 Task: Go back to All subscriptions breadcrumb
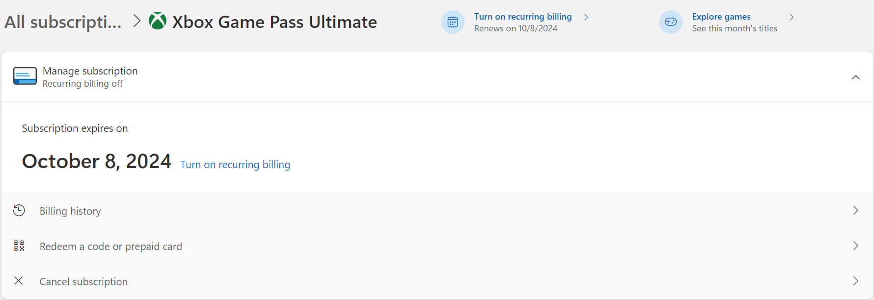[63, 22]
